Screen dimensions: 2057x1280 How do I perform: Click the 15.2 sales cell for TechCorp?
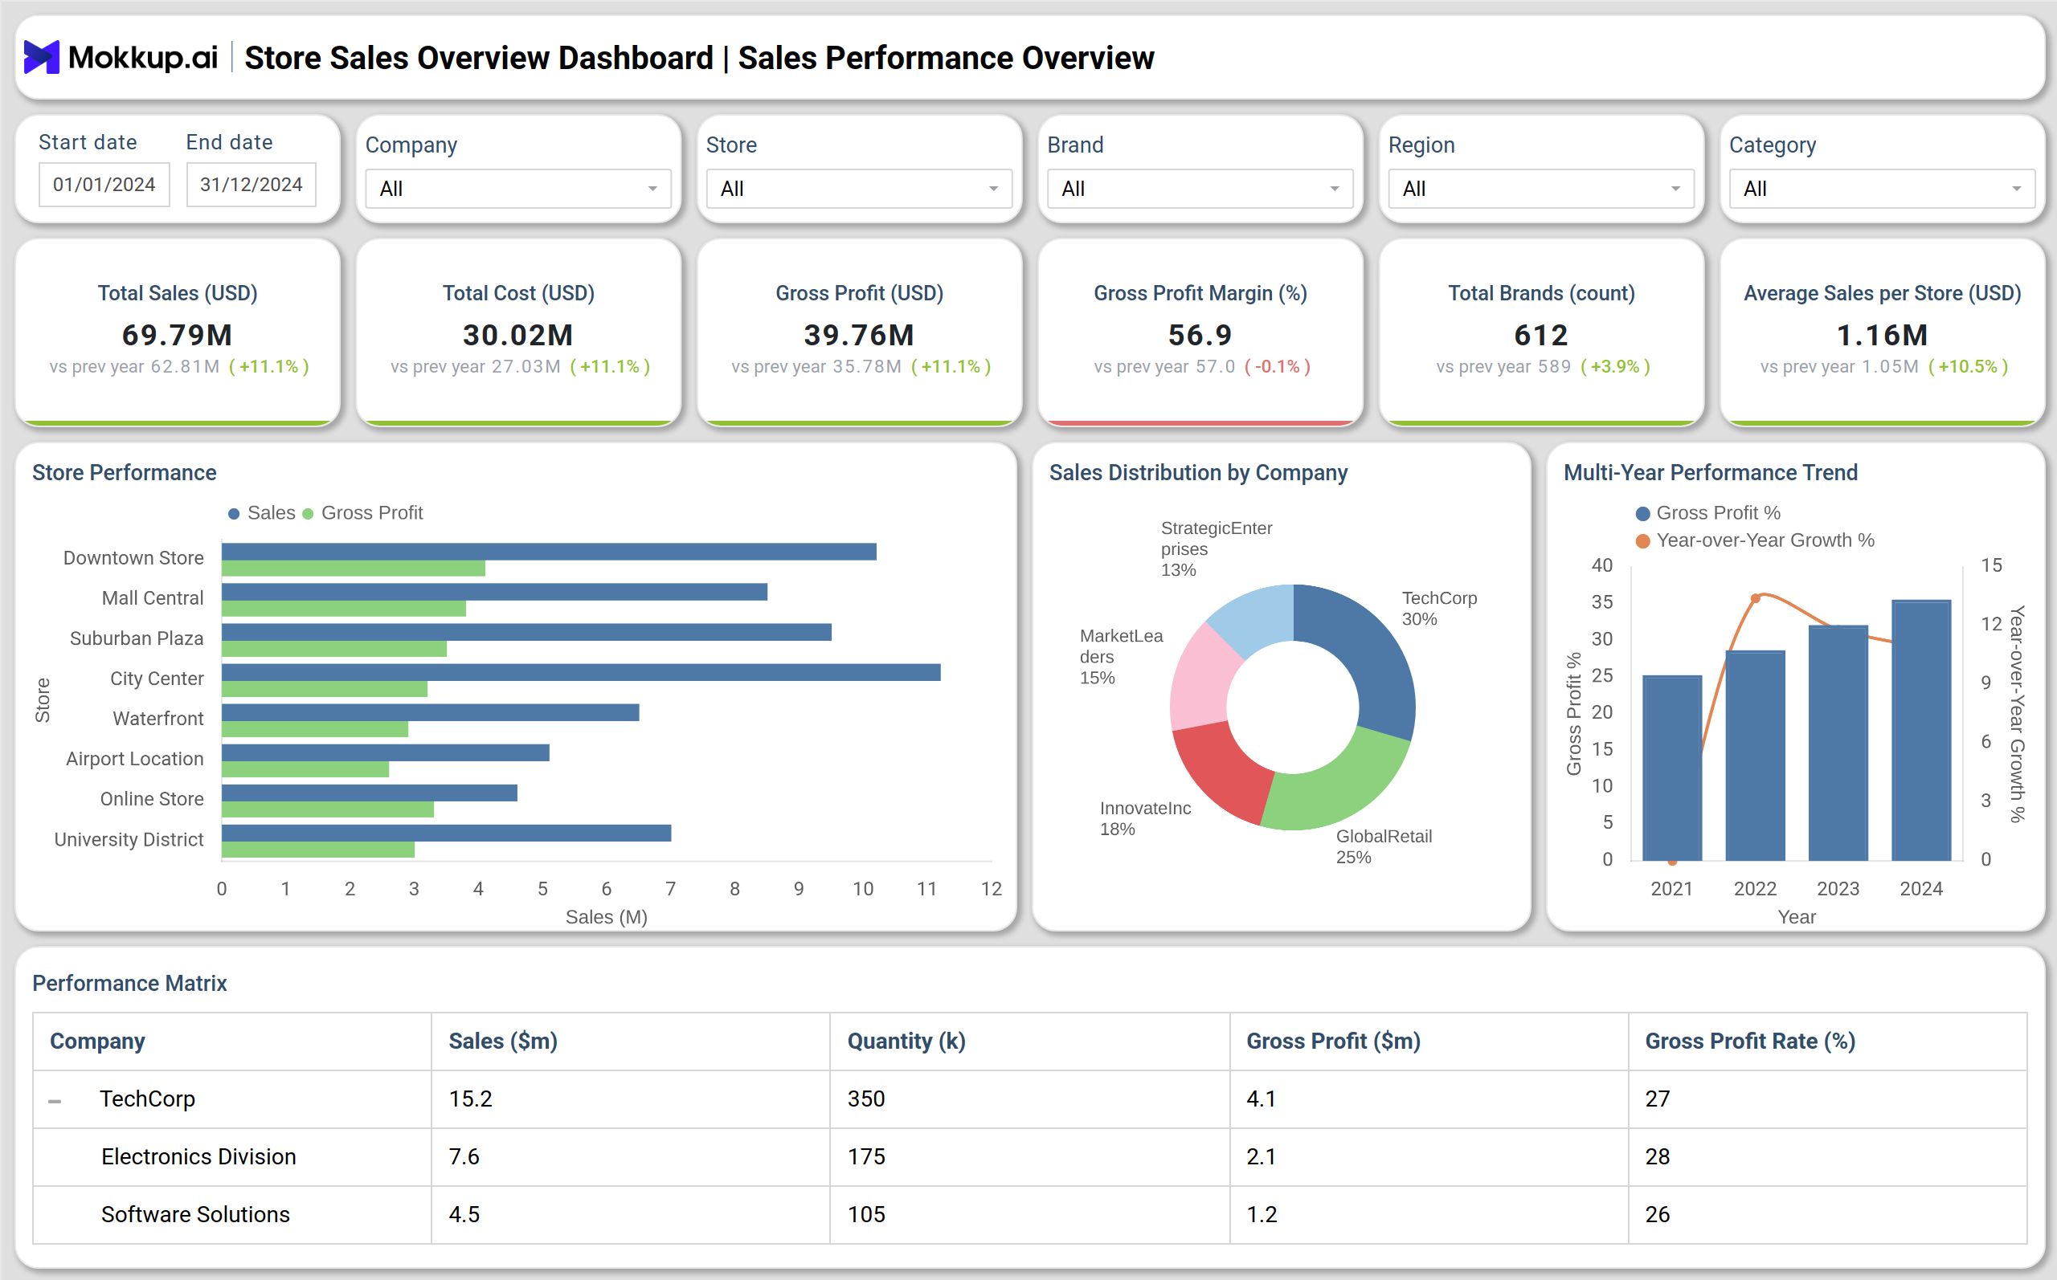pyautogui.click(x=630, y=1099)
